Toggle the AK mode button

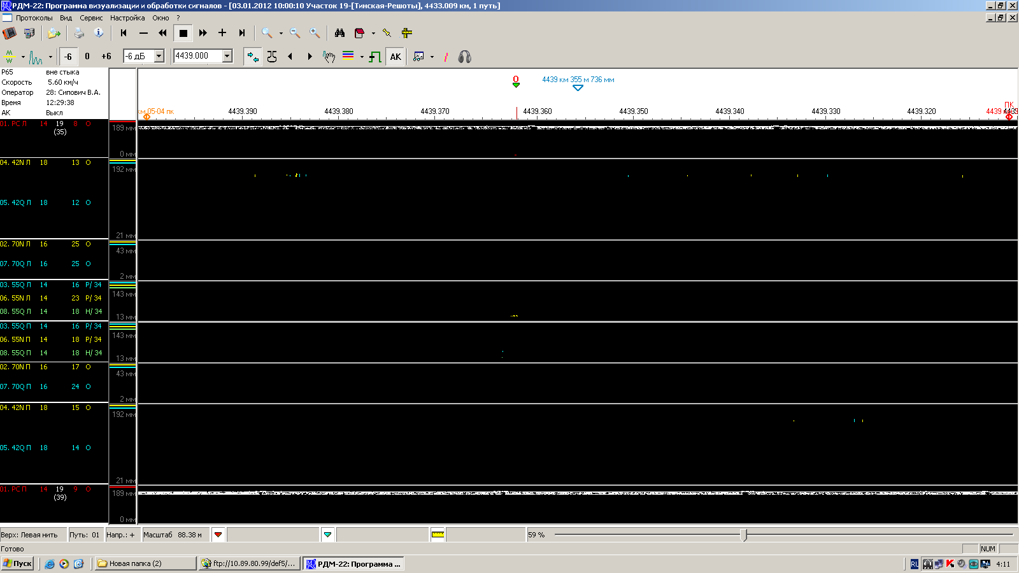pos(395,57)
